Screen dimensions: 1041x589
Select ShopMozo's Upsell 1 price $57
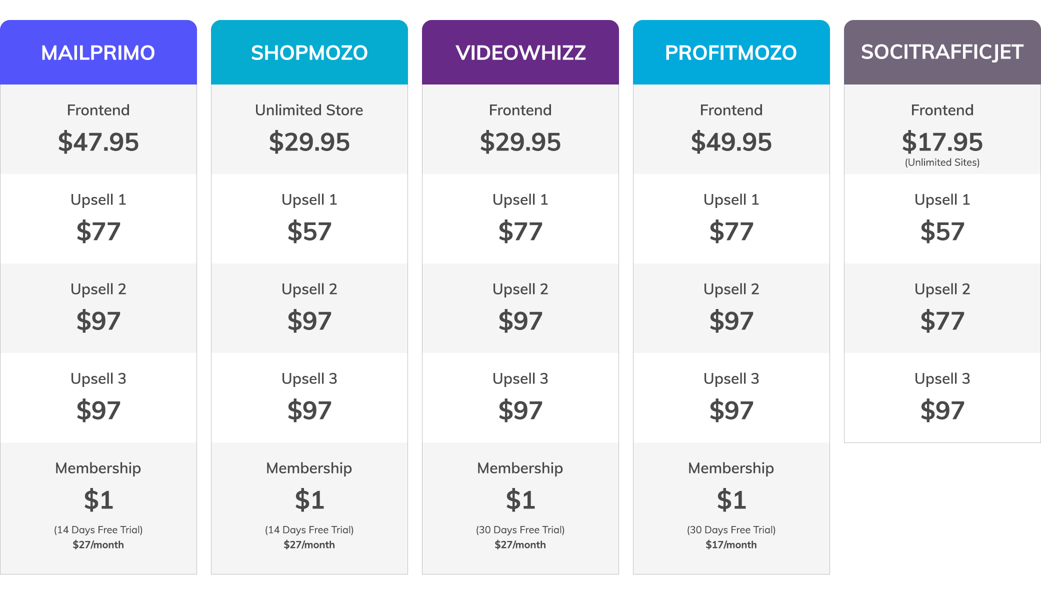tap(309, 231)
